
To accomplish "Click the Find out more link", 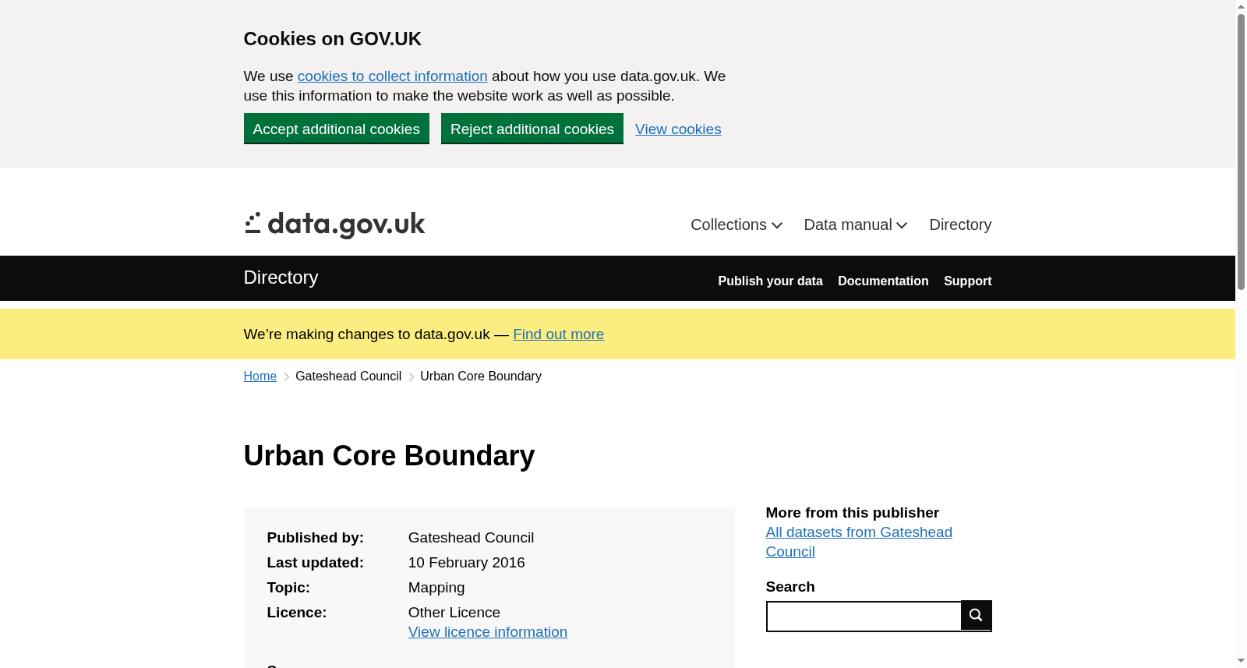I will click(x=558, y=334).
